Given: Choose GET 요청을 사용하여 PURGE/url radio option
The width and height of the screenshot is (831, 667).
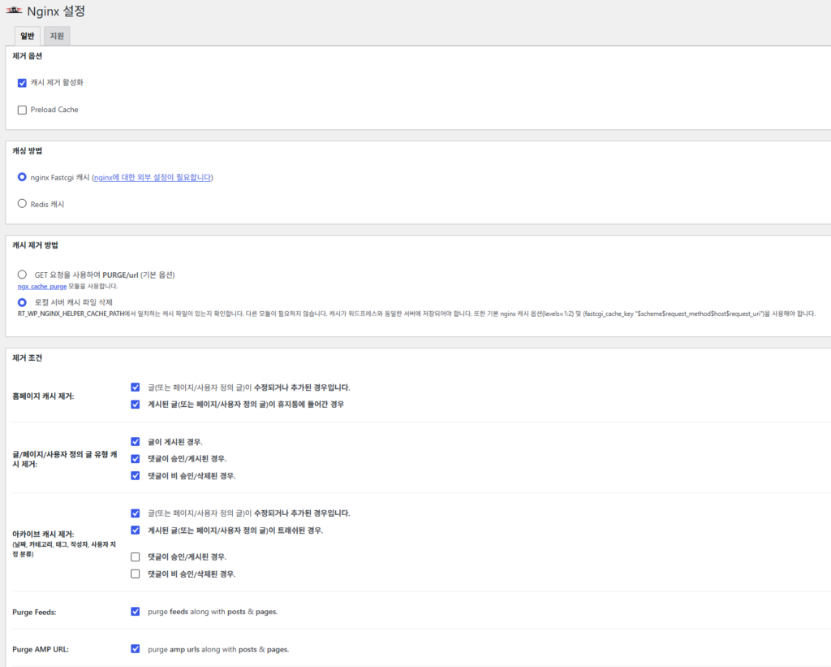Looking at the screenshot, I should 22,275.
